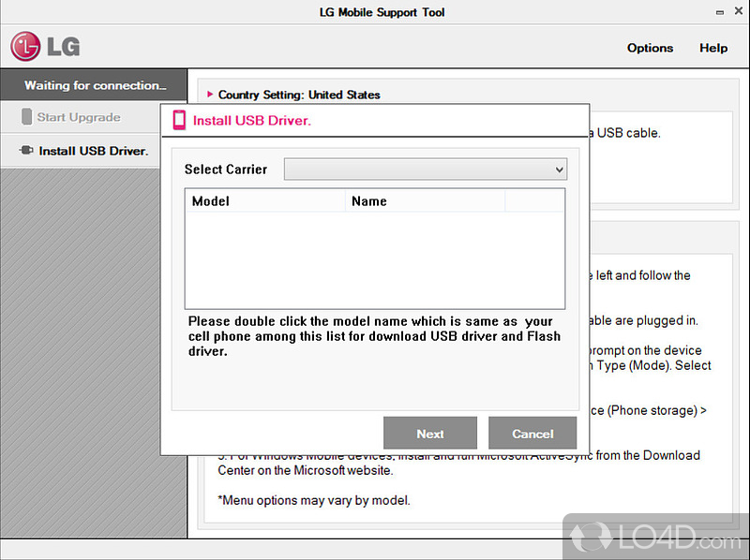Expand the Country Setting triangle
The height and width of the screenshot is (560, 750).
pos(210,95)
